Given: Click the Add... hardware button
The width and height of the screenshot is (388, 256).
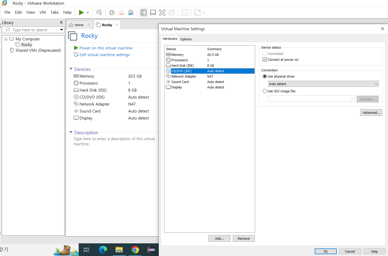Looking at the screenshot, I should point(219,238).
